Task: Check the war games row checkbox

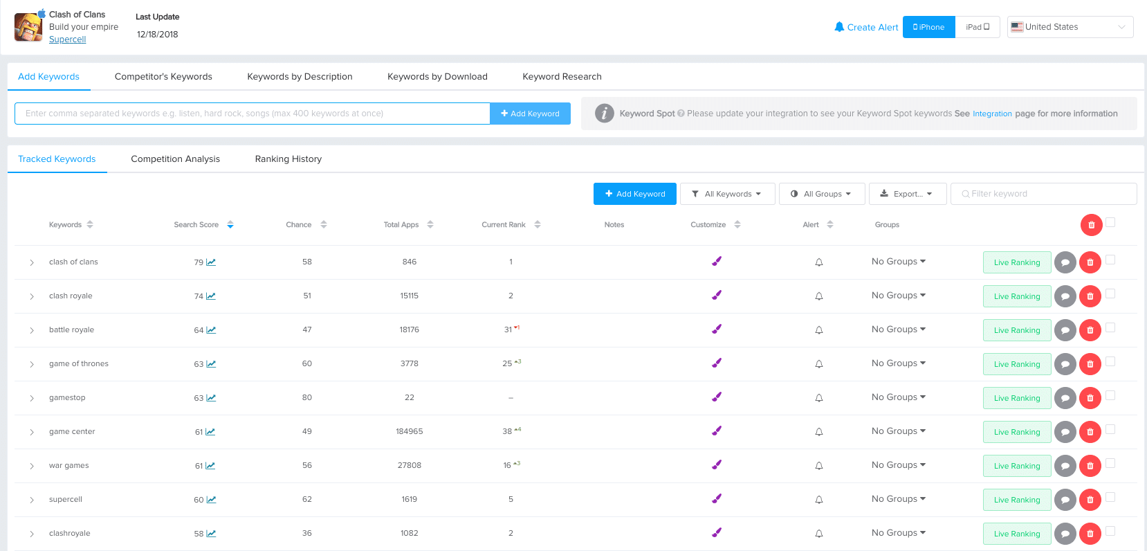Action: coord(1110,463)
